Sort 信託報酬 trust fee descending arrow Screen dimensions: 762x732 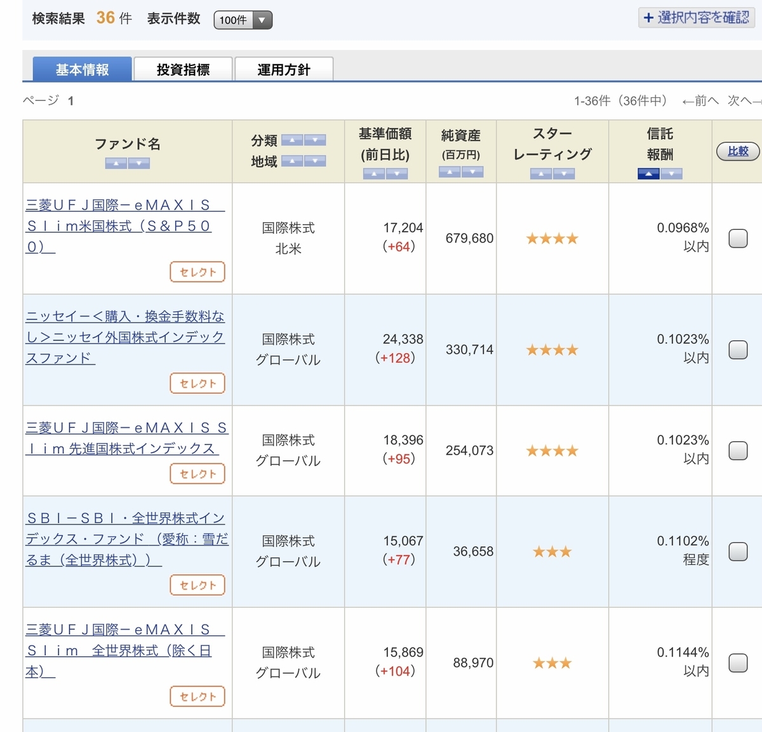(x=671, y=174)
